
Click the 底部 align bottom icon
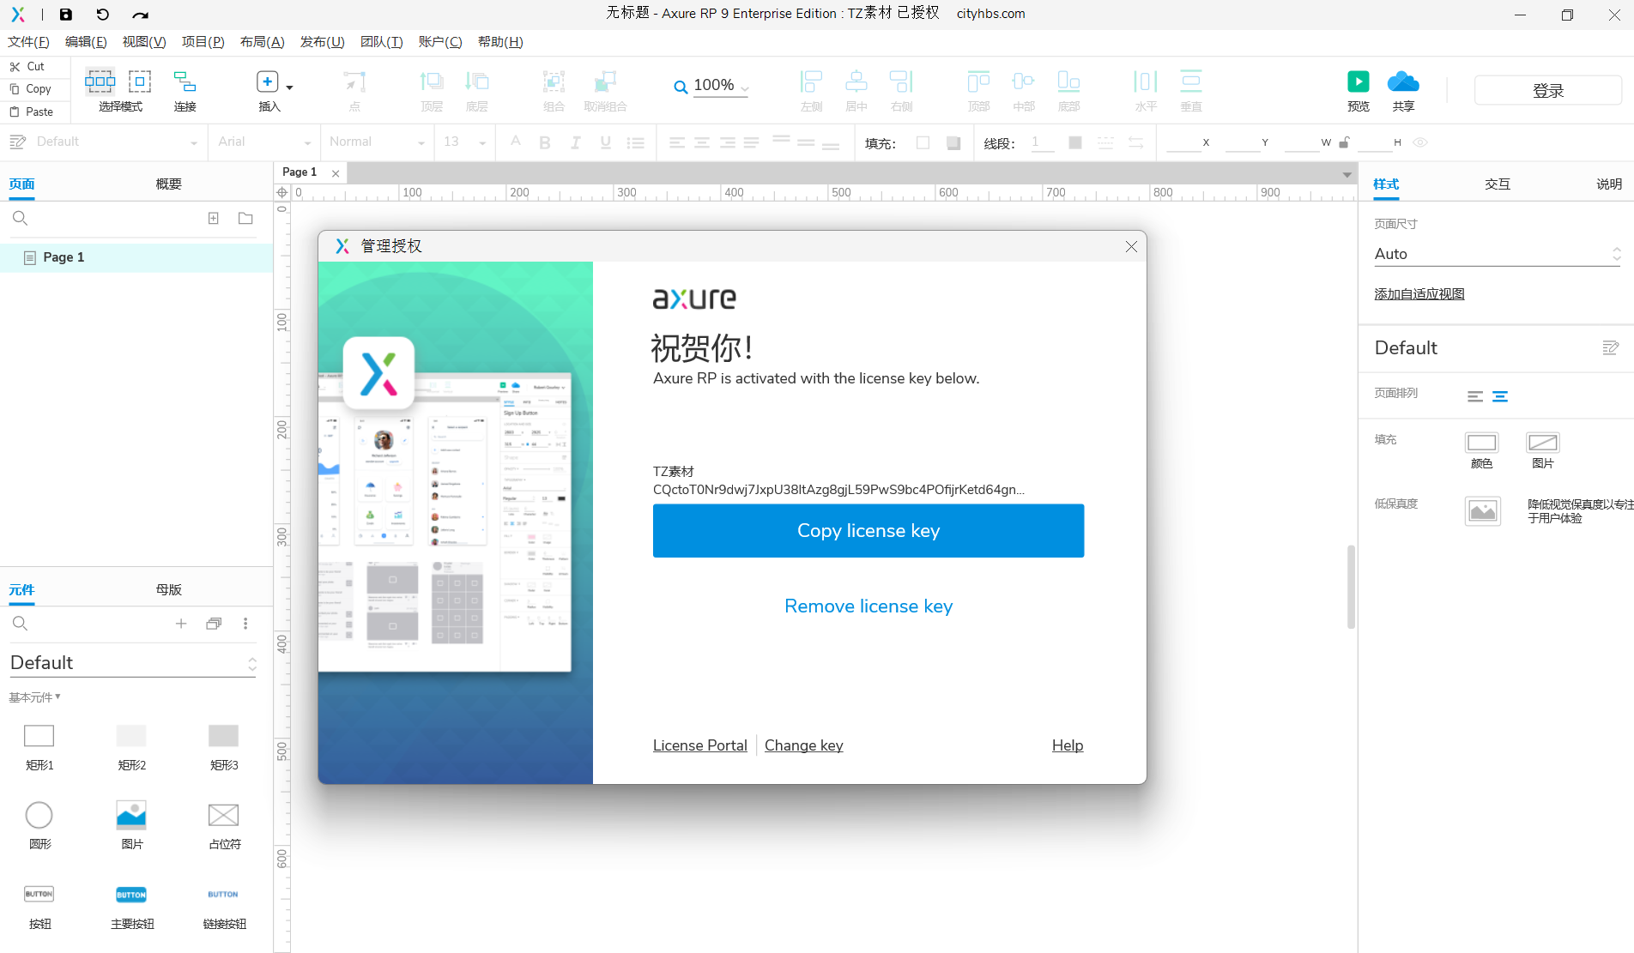click(x=1068, y=81)
